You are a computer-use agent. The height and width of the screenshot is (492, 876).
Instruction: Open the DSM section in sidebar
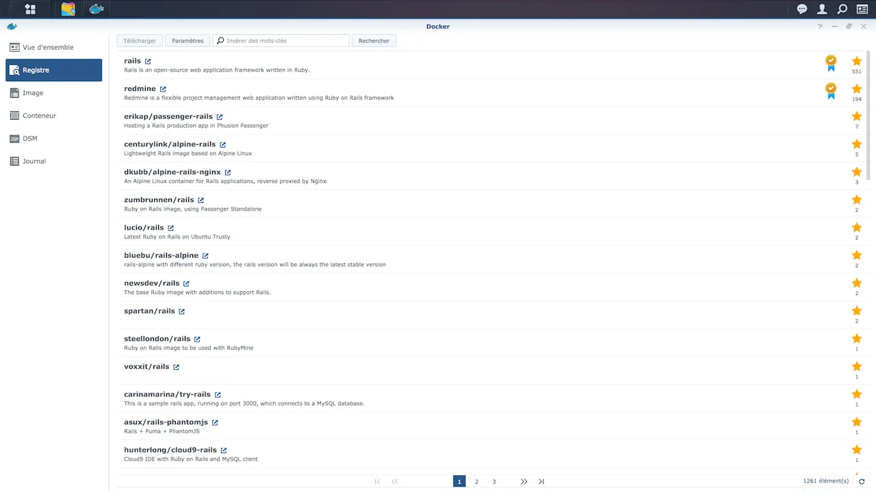point(54,138)
